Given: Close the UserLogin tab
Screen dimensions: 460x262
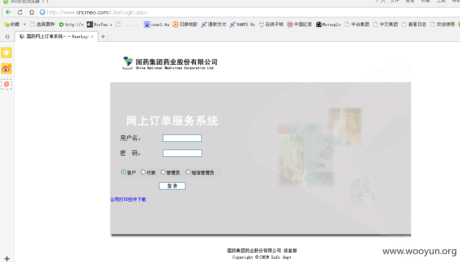Looking at the screenshot, I should [x=92, y=36].
